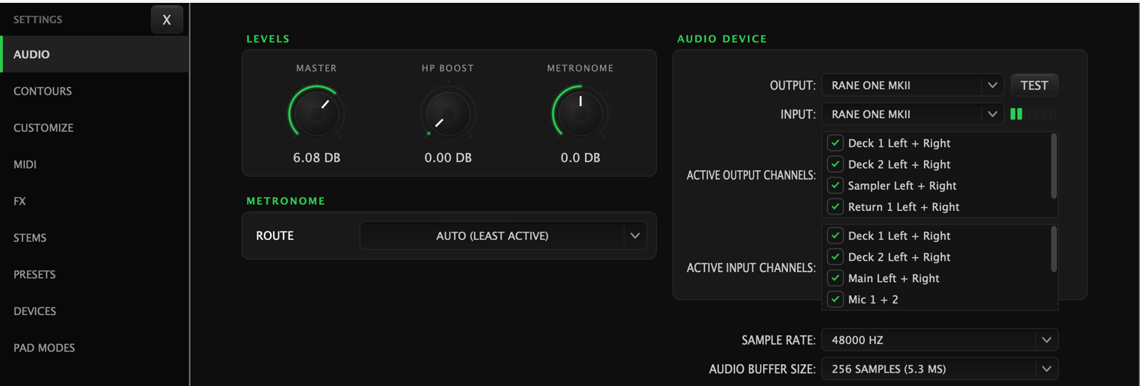The image size is (1140, 386).
Task: Open the Audio Buffer Size dropdown
Action: (x=940, y=369)
